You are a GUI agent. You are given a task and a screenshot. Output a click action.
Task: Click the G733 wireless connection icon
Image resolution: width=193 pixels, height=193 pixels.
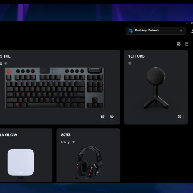click(x=73, y=142)
